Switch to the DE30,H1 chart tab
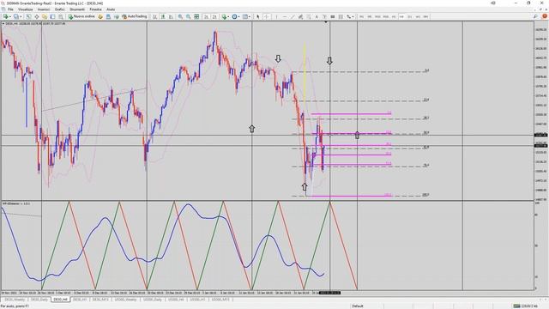The image size is (549, 309). pos(80,300)
